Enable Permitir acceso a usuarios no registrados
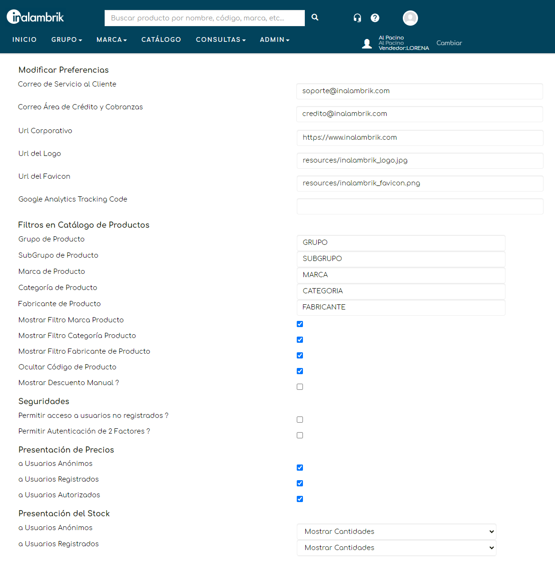 [300, 420]
